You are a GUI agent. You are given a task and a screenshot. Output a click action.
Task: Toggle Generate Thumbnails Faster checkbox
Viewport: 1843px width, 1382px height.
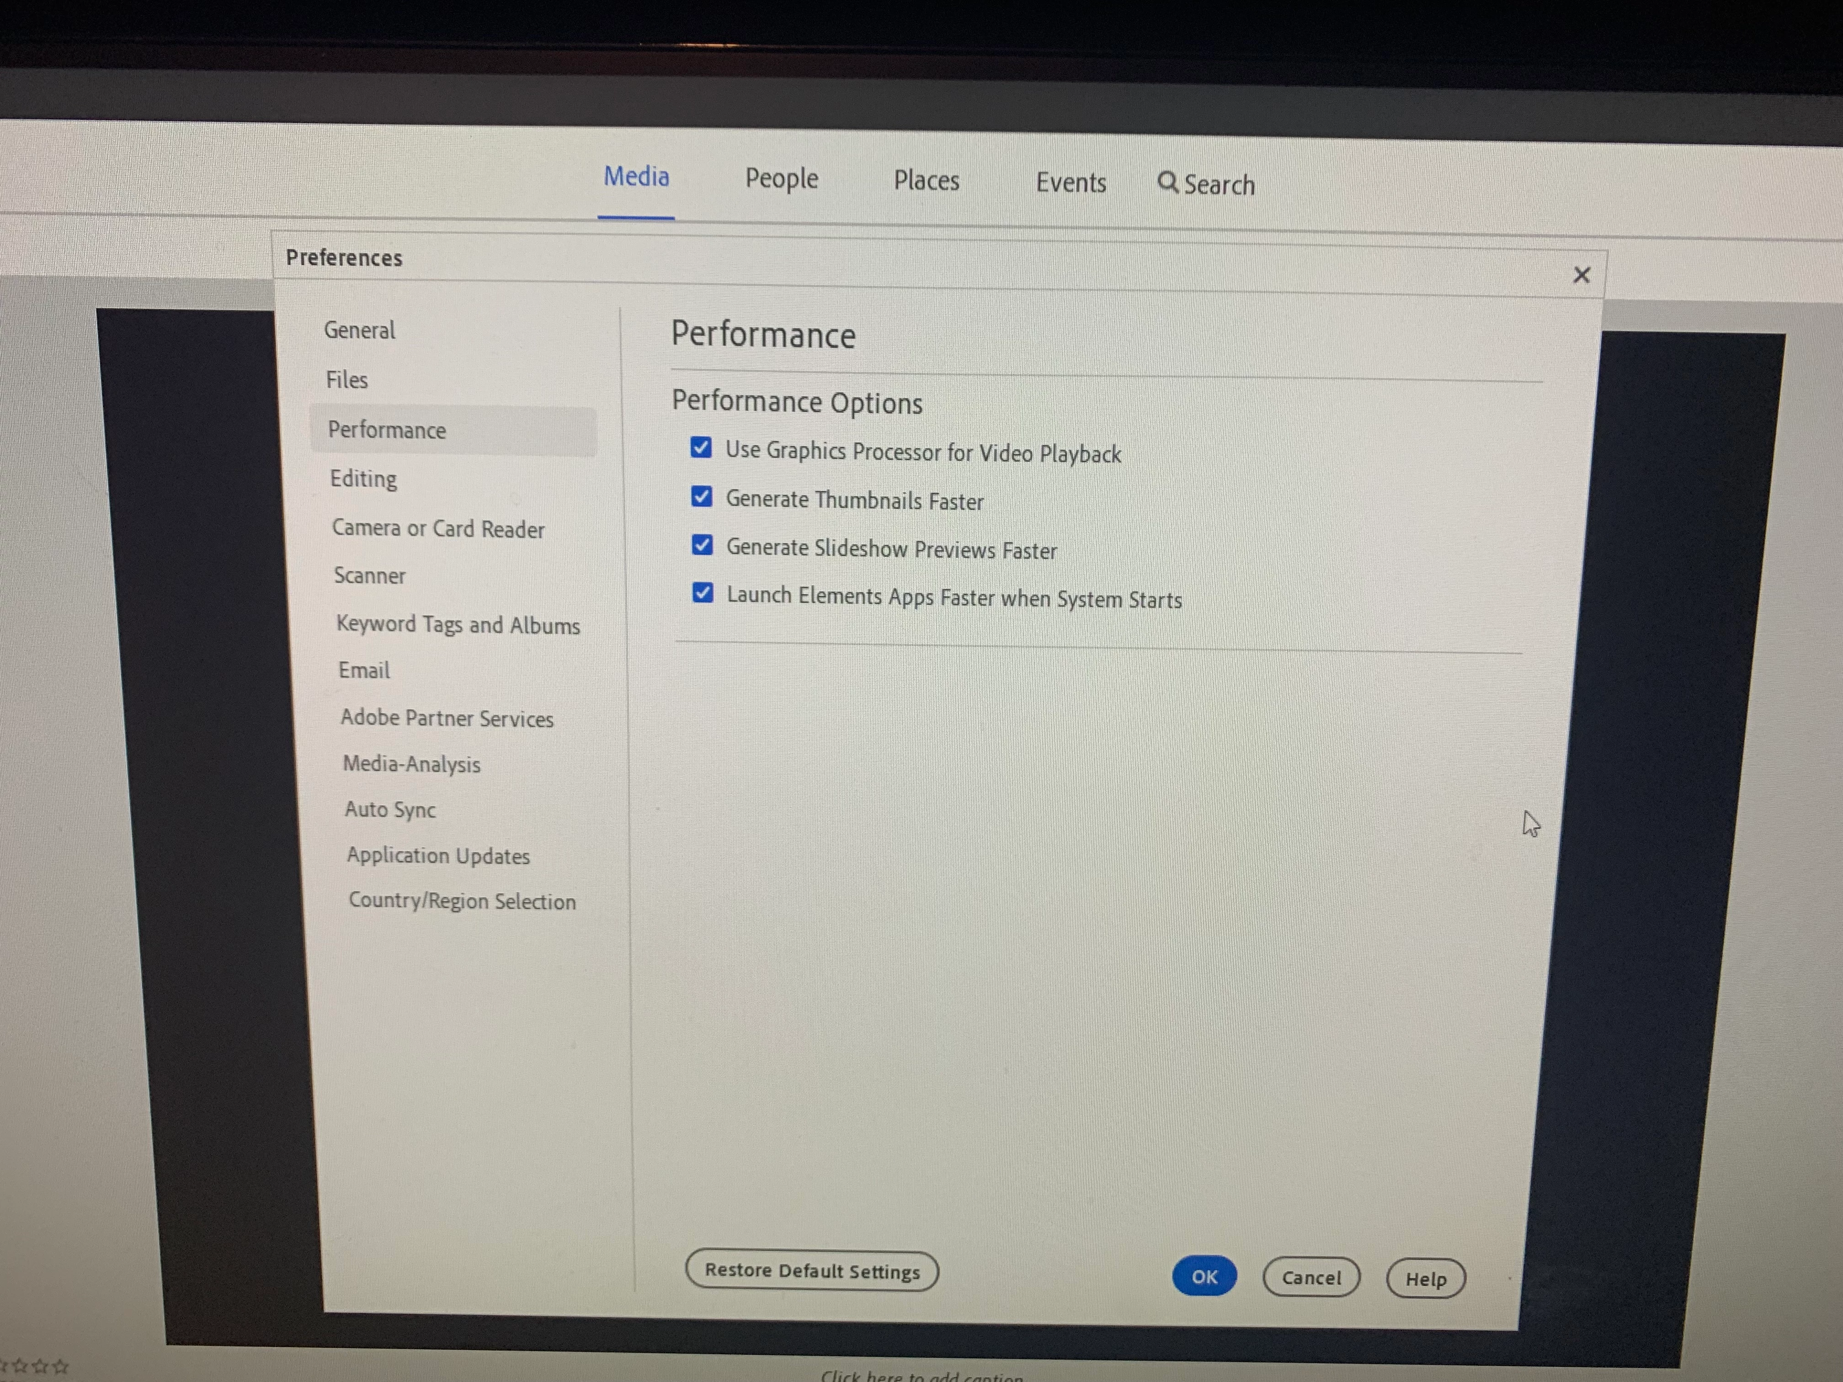pos(702,497)
